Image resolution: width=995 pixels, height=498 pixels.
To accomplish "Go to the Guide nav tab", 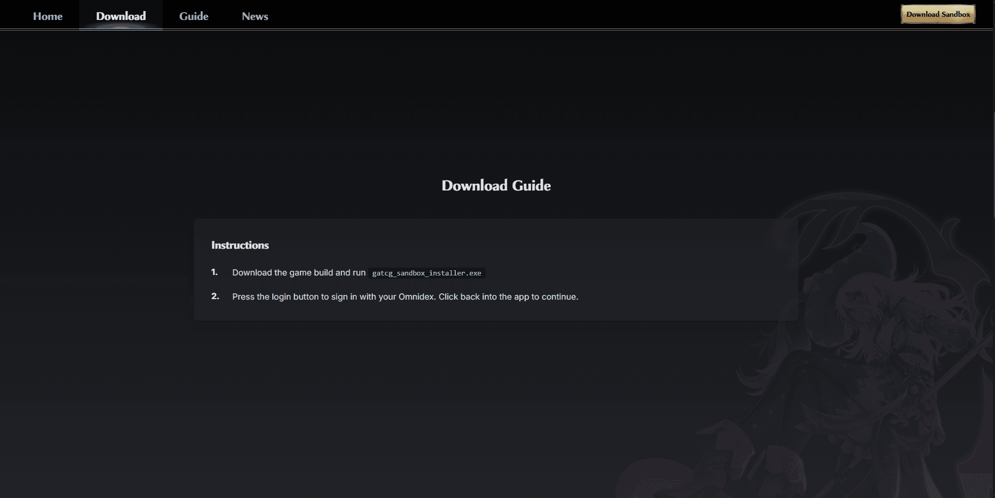I will 194,16.
